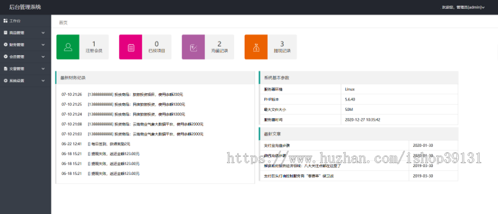Screen dimensions: 498x214
Task: Click the 最新文章 panel header
Action: tap(359, 134)
